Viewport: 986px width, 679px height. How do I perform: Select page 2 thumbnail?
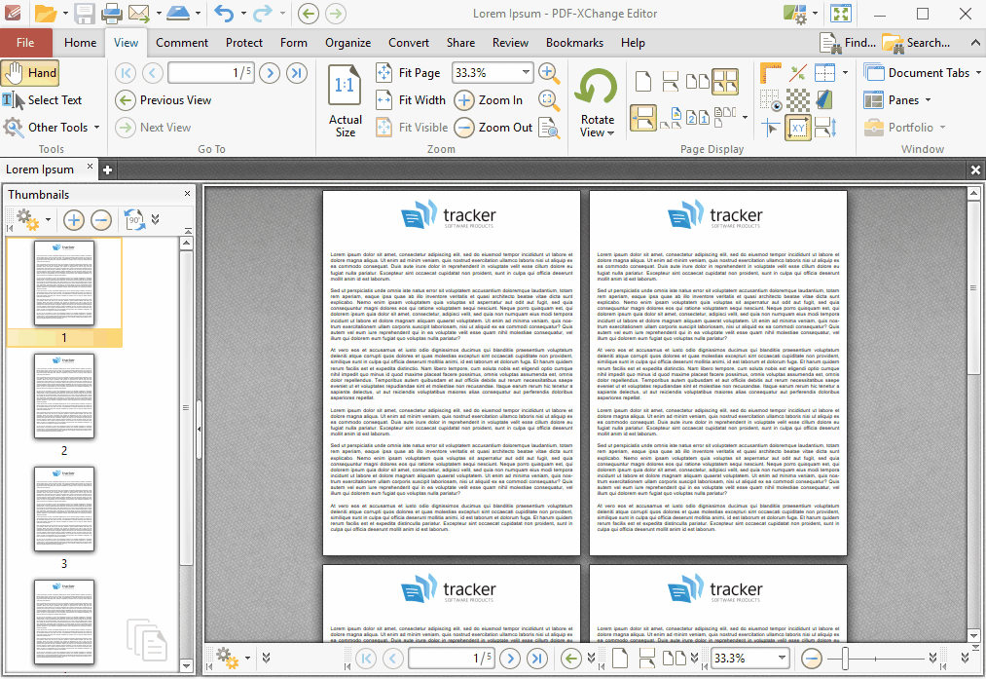pos(64,396)
